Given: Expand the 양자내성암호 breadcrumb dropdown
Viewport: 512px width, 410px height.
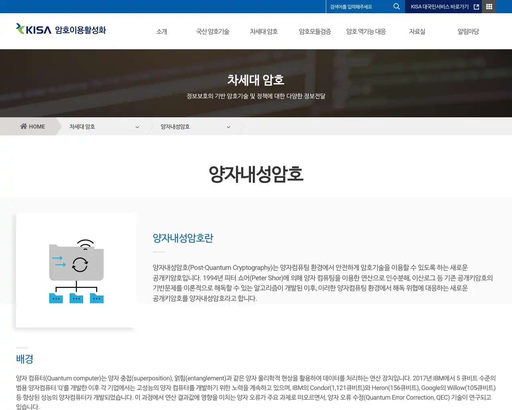Looking at the screenshot, I should (195, 127).
